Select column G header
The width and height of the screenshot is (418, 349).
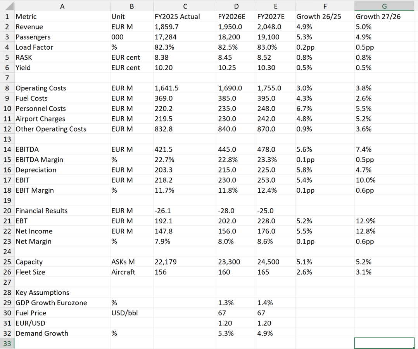(x=384, y=5)
